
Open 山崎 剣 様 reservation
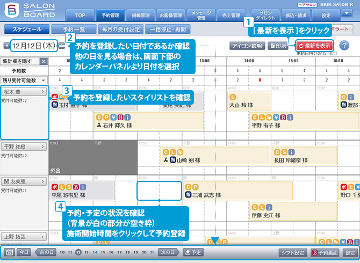[x=215, y=156]
